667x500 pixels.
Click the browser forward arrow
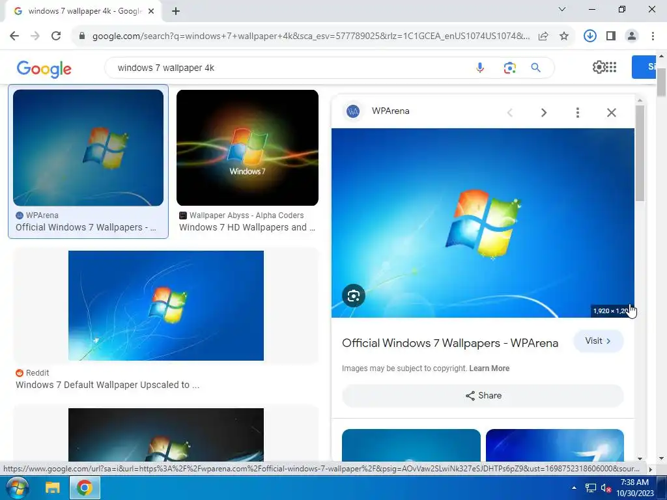[x=35, y=36]
